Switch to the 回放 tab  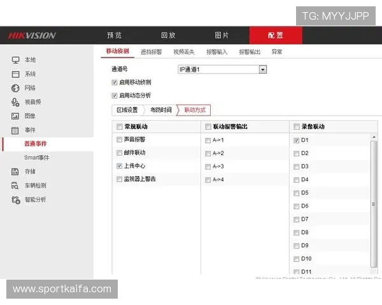(x=168, y=36)
